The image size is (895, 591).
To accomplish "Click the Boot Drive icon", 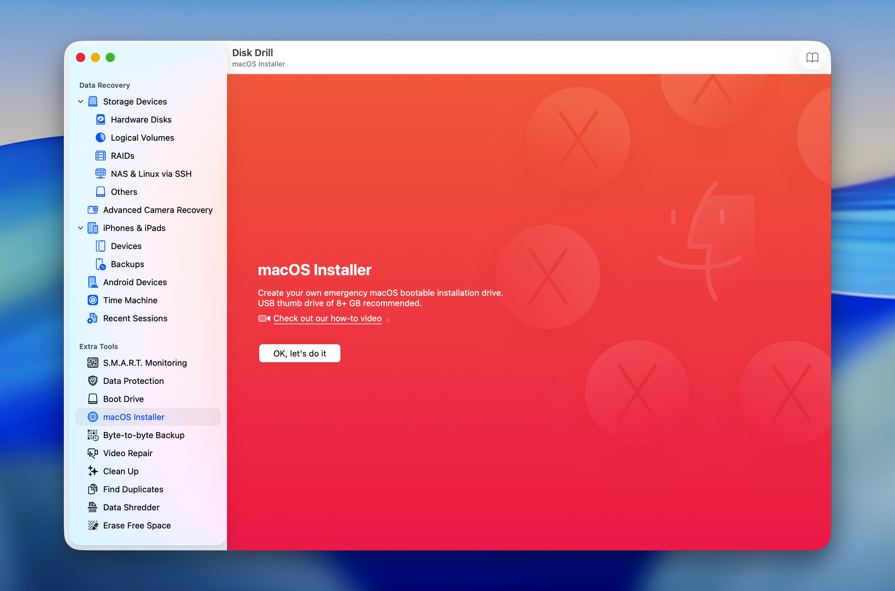I will [x=93, y=399].
